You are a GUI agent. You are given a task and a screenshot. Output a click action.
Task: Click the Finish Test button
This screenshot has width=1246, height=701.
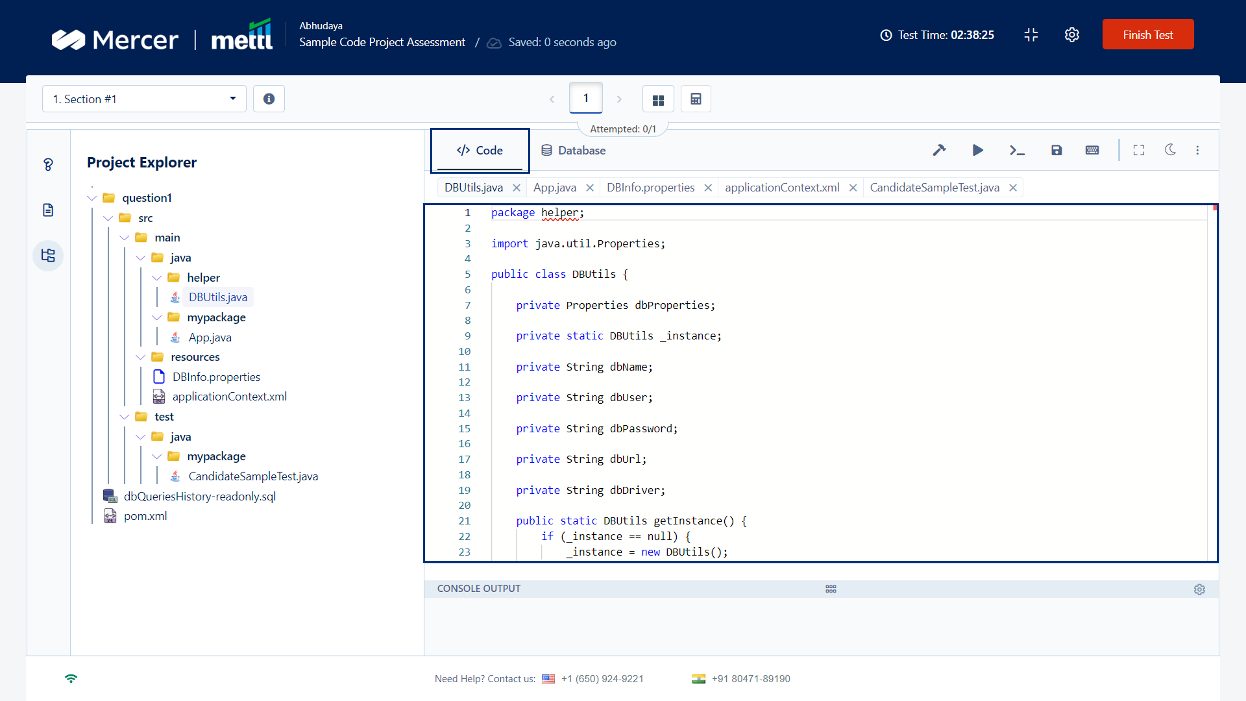[1148, 34]
